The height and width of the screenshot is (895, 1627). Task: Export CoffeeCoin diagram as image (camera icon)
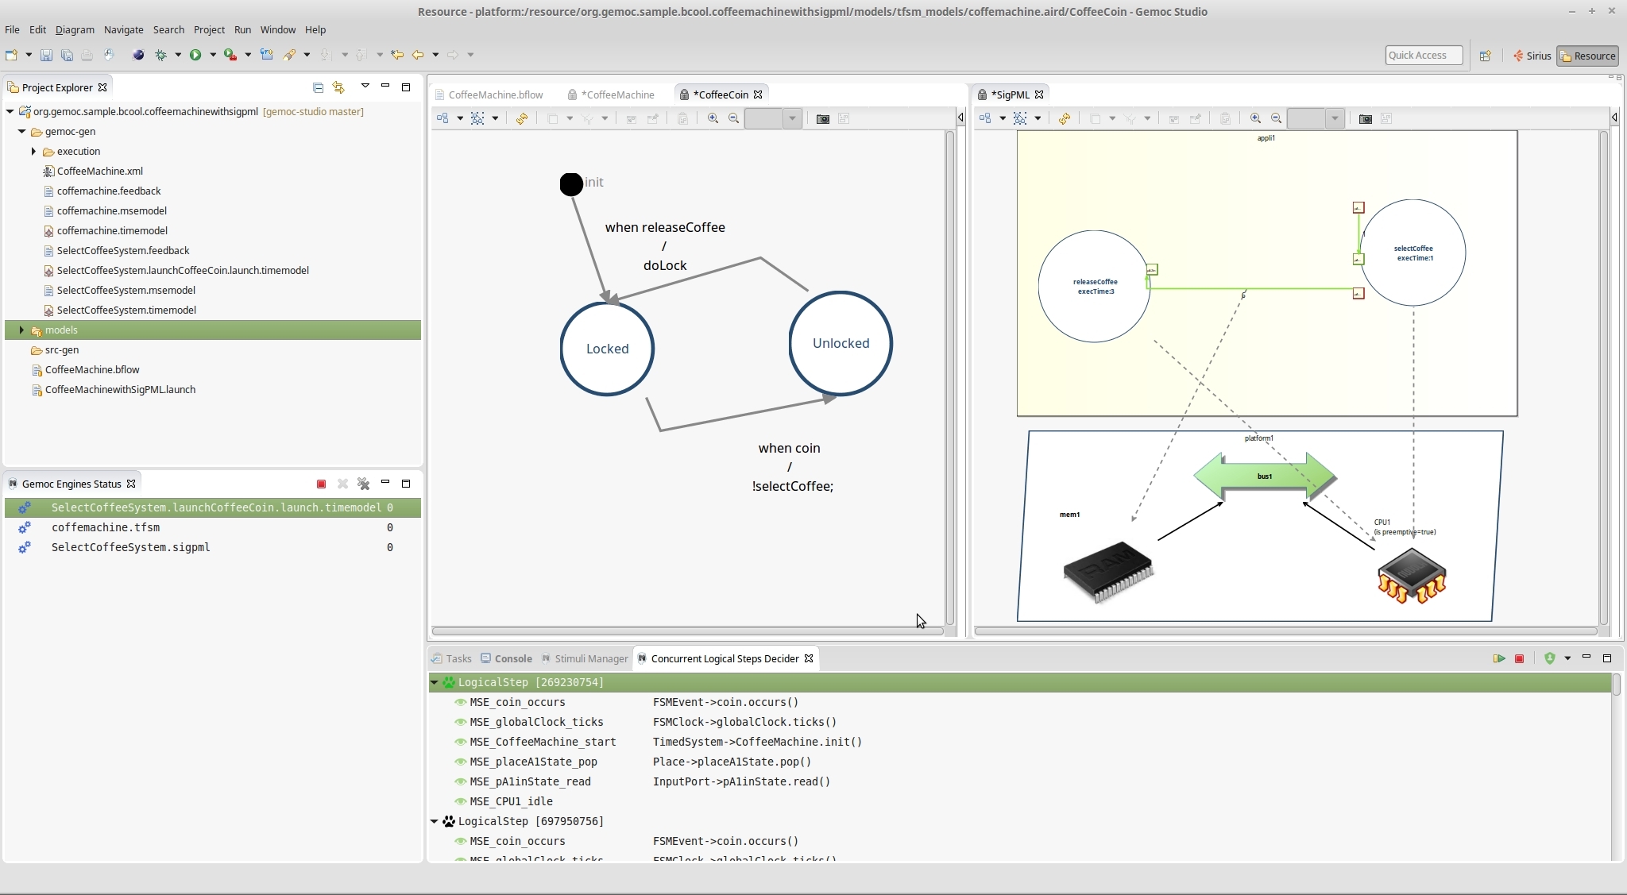(823, 118)
